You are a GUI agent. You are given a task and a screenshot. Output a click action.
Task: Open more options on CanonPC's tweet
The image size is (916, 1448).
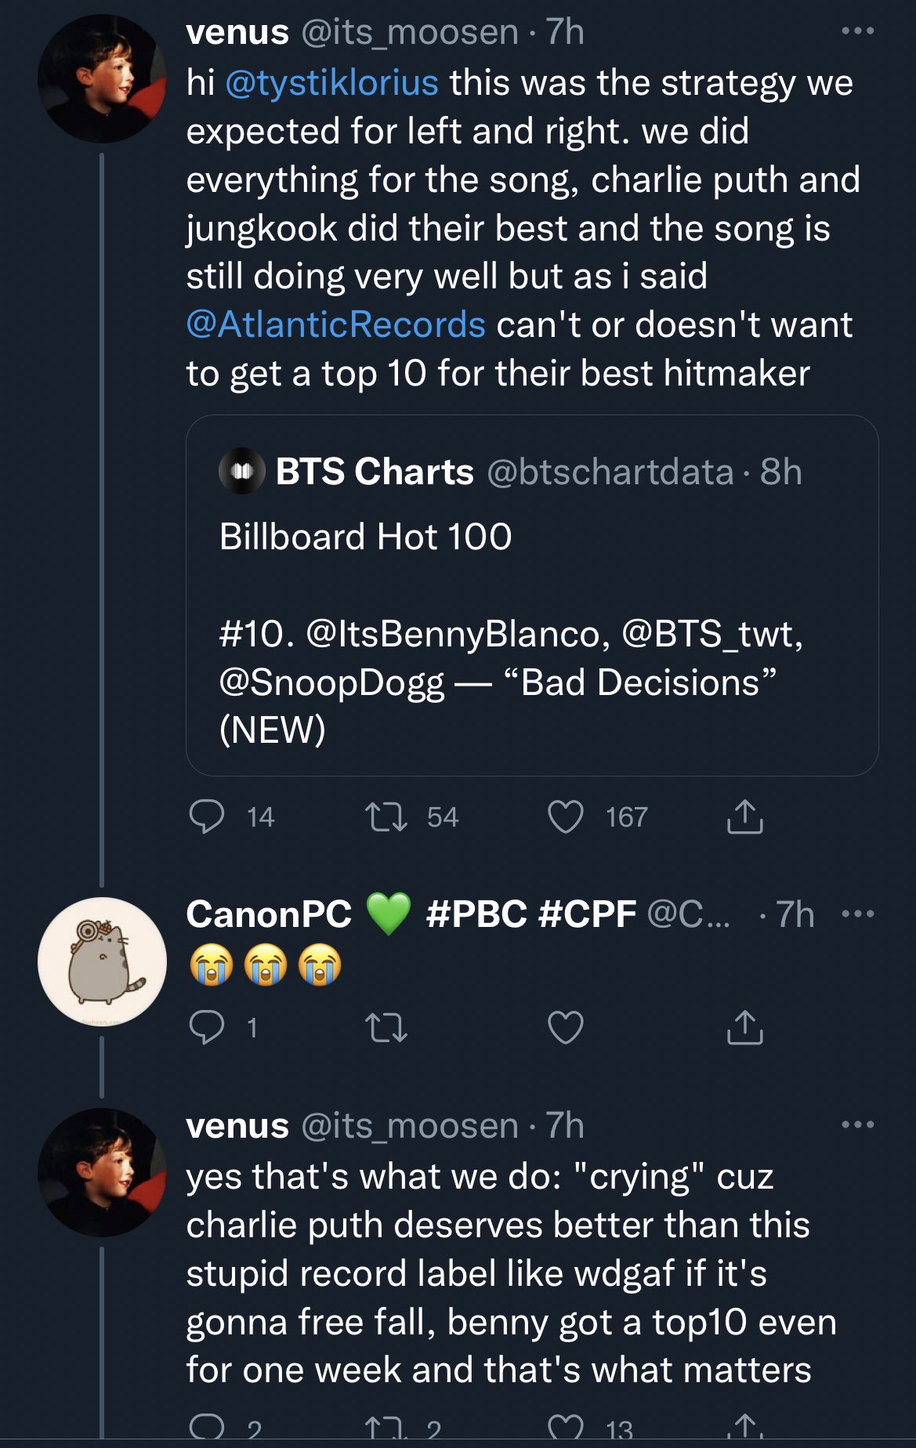coord(857,914)
